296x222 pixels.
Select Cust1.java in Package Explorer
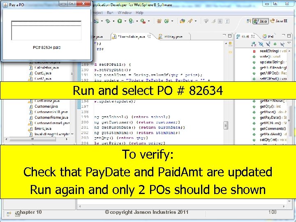(x=43, y=73)
